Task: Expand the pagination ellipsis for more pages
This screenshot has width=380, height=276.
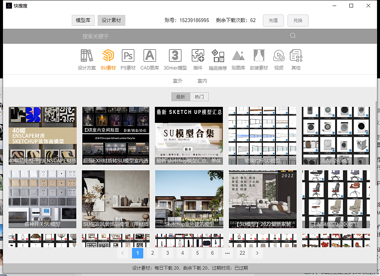Action: [x=227, y=253]
